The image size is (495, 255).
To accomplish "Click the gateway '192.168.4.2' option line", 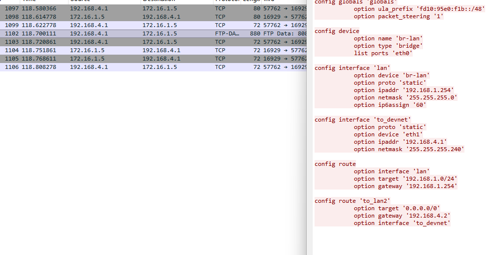I will [402, 216].
